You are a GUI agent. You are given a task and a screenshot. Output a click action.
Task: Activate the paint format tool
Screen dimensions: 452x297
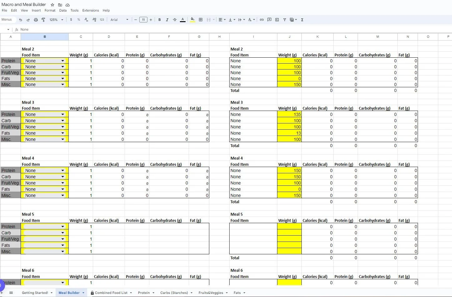click(x=43, y=20)
